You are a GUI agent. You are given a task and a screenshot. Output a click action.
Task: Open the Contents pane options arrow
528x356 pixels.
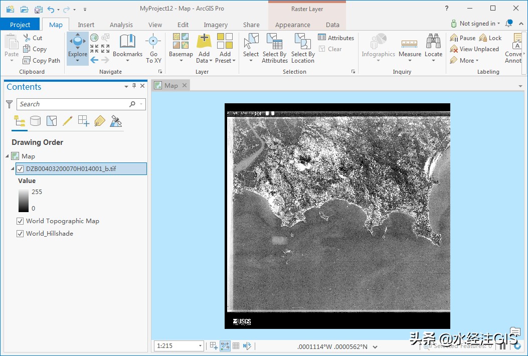tap(126, 86)
